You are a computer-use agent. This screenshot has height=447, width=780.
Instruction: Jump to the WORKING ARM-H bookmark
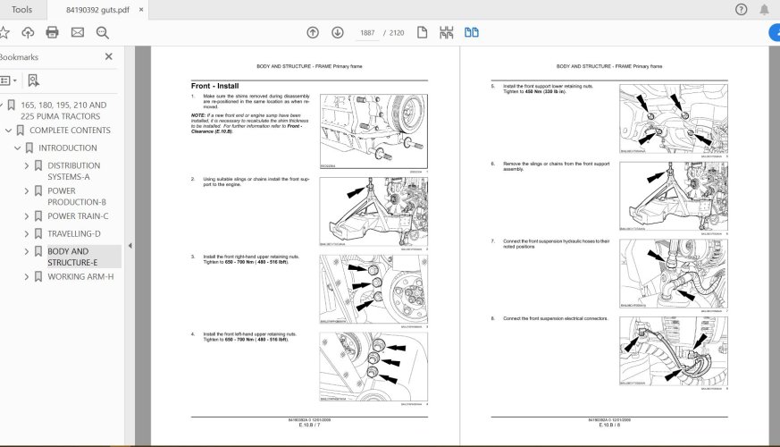(x=80, y=276)
